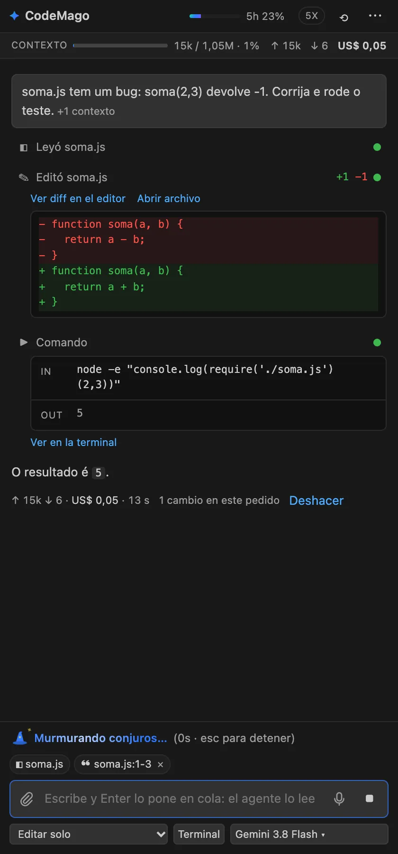This screenshot has height=854, width=398.
Task: Select the soma.js context chip
Action: click(40, 764)
